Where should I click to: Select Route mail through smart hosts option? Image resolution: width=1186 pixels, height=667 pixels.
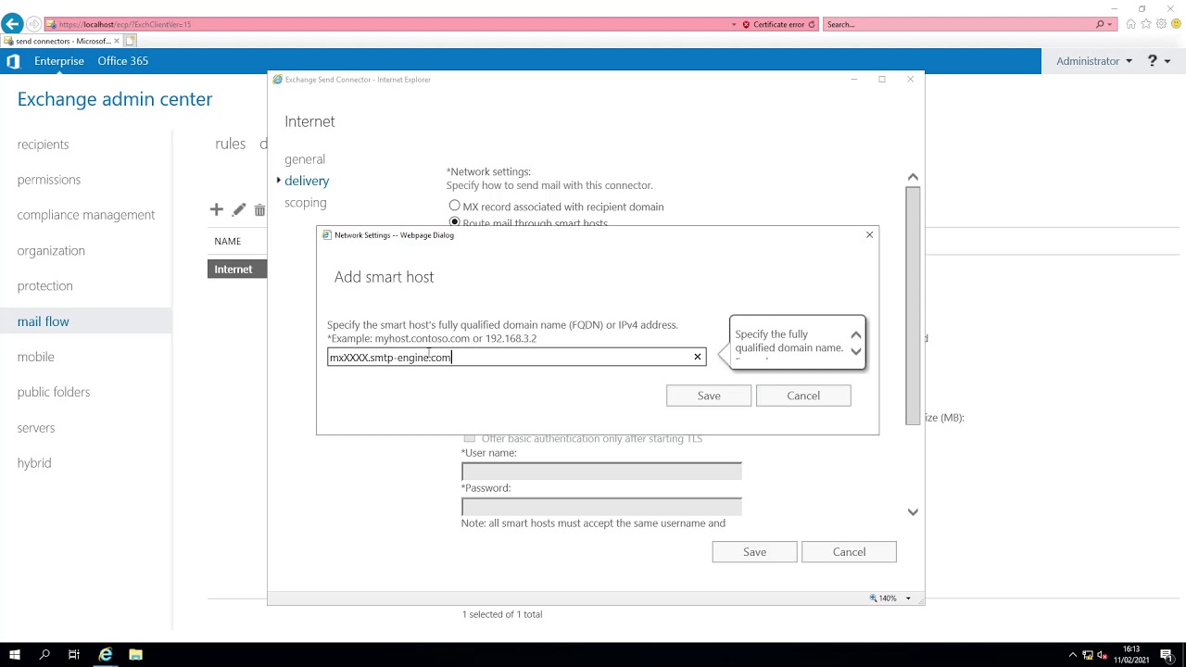click(x=454, y=222)
